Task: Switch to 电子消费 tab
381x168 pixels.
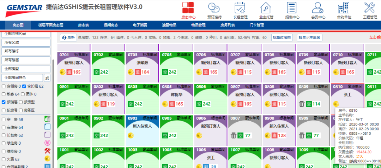Action: [x=140, y=25]
